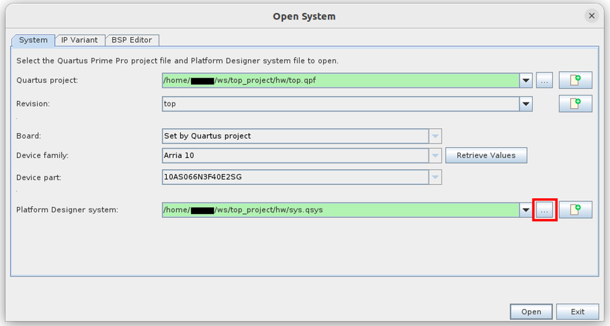Screen dimensions: 610x326
Task: Click the Open button
Action: pos(531,311)
